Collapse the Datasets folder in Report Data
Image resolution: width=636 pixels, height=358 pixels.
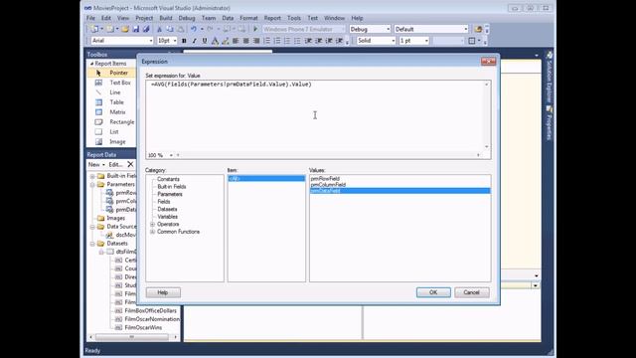pyautogui.click(x=92, y=244)
